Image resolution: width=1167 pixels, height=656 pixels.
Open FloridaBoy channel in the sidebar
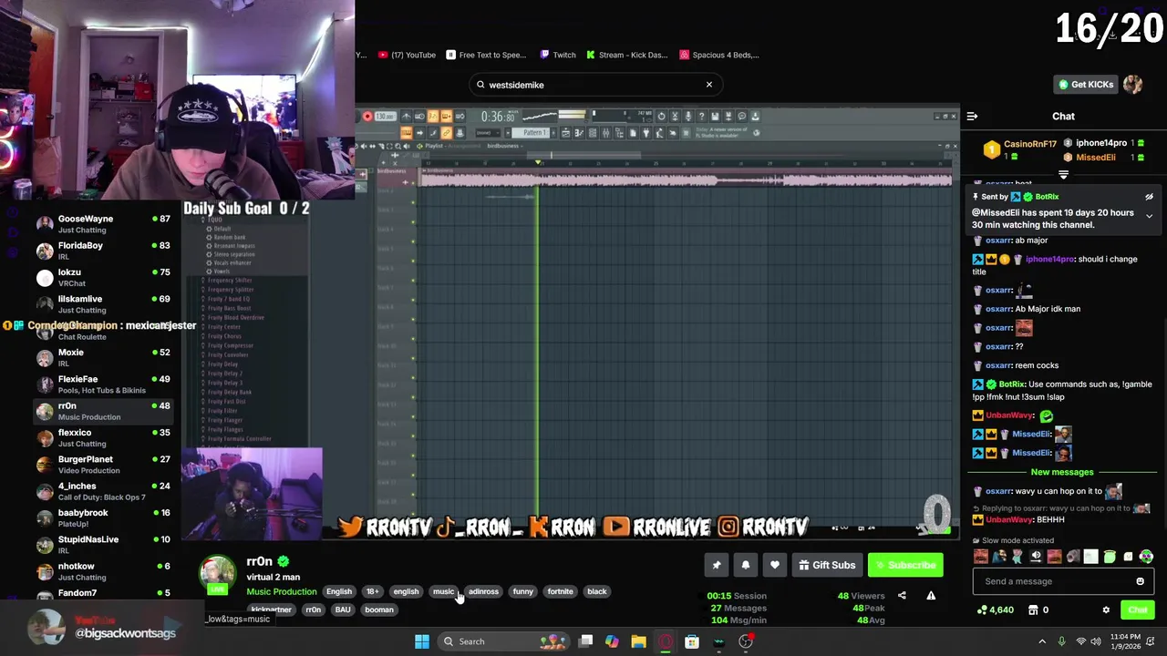coord(103,251)
